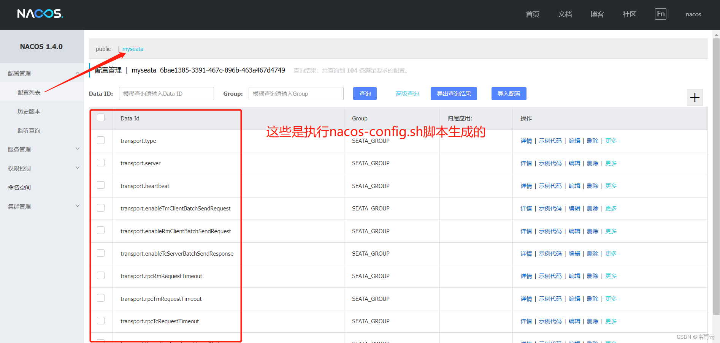This screenshot has height=343, width=720.
Task: View 详情 for transport.type
Action: [x=526, y=141]
